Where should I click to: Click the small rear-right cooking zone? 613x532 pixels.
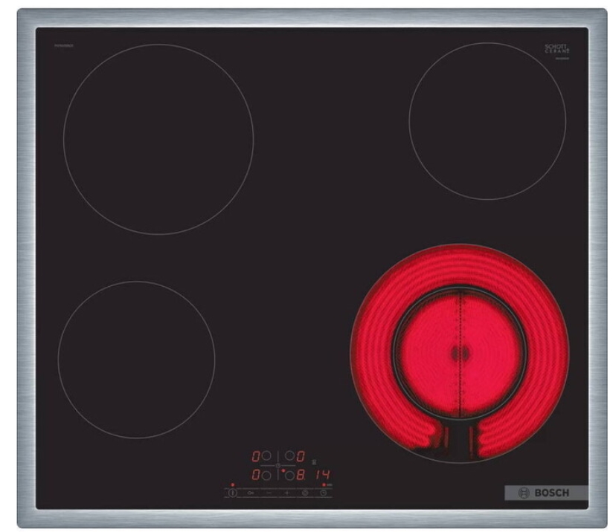coord(487,121)
